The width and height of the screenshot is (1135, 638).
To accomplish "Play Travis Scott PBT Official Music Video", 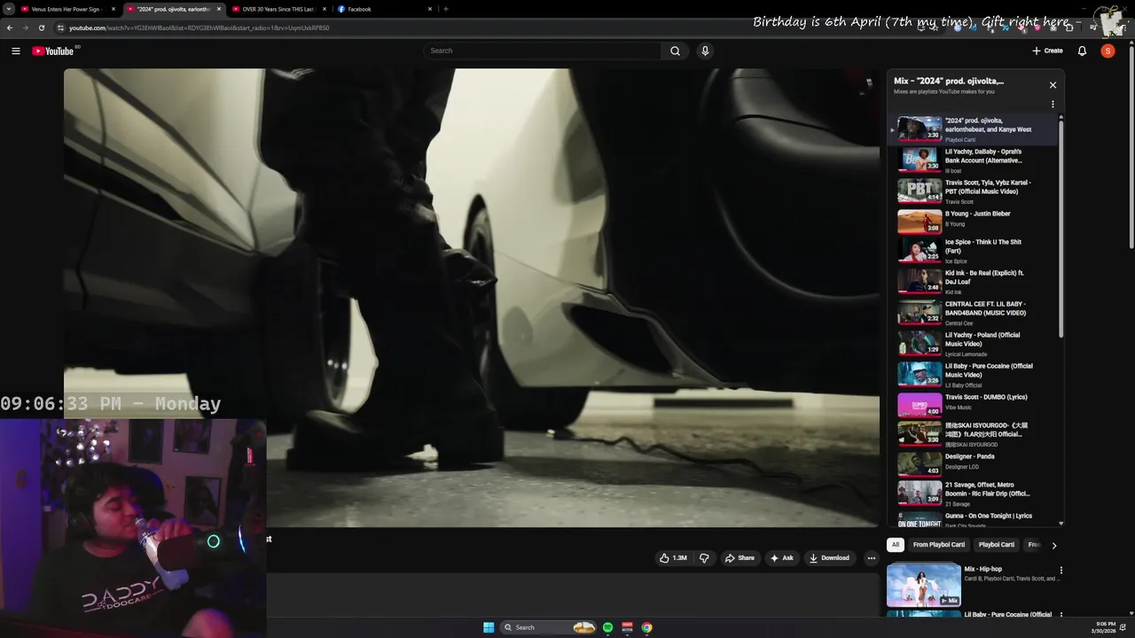I will [x=973, y=191].
